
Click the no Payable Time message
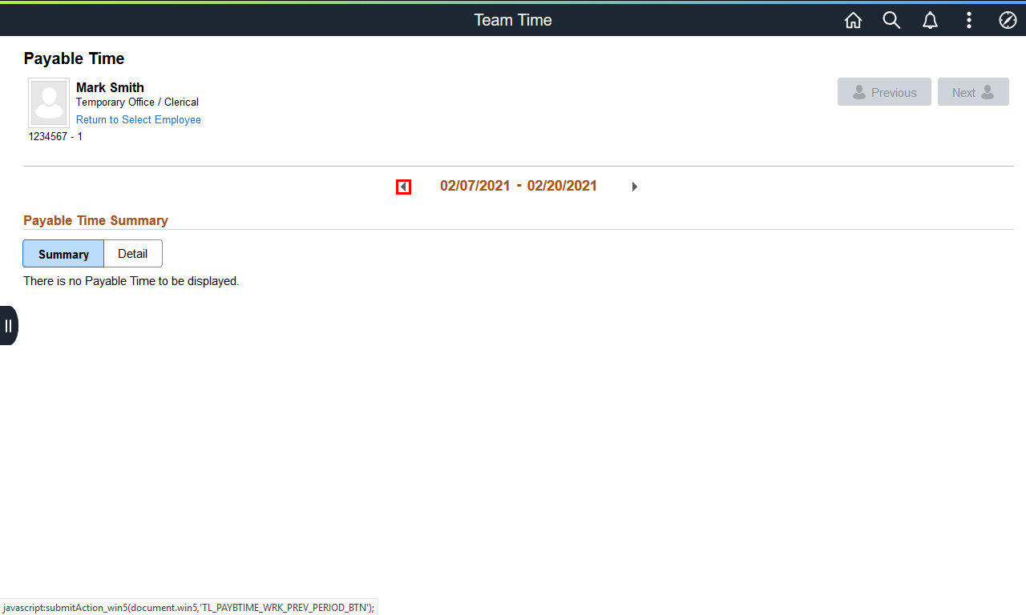coord(131,281)
